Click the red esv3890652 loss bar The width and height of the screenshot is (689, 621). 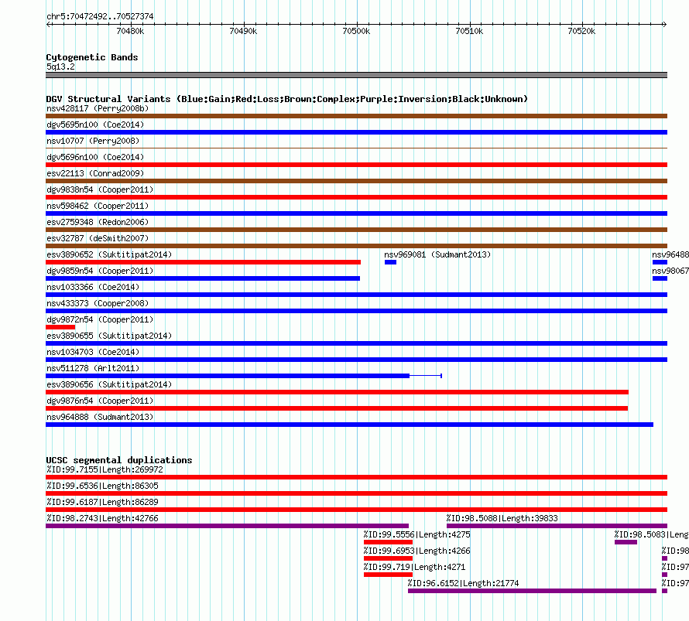pyautogui.click(x=203, y=262)
